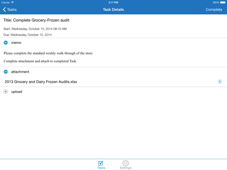Open the Settings tab
Screen dimensions: 227x170
[x=125, y=165]
